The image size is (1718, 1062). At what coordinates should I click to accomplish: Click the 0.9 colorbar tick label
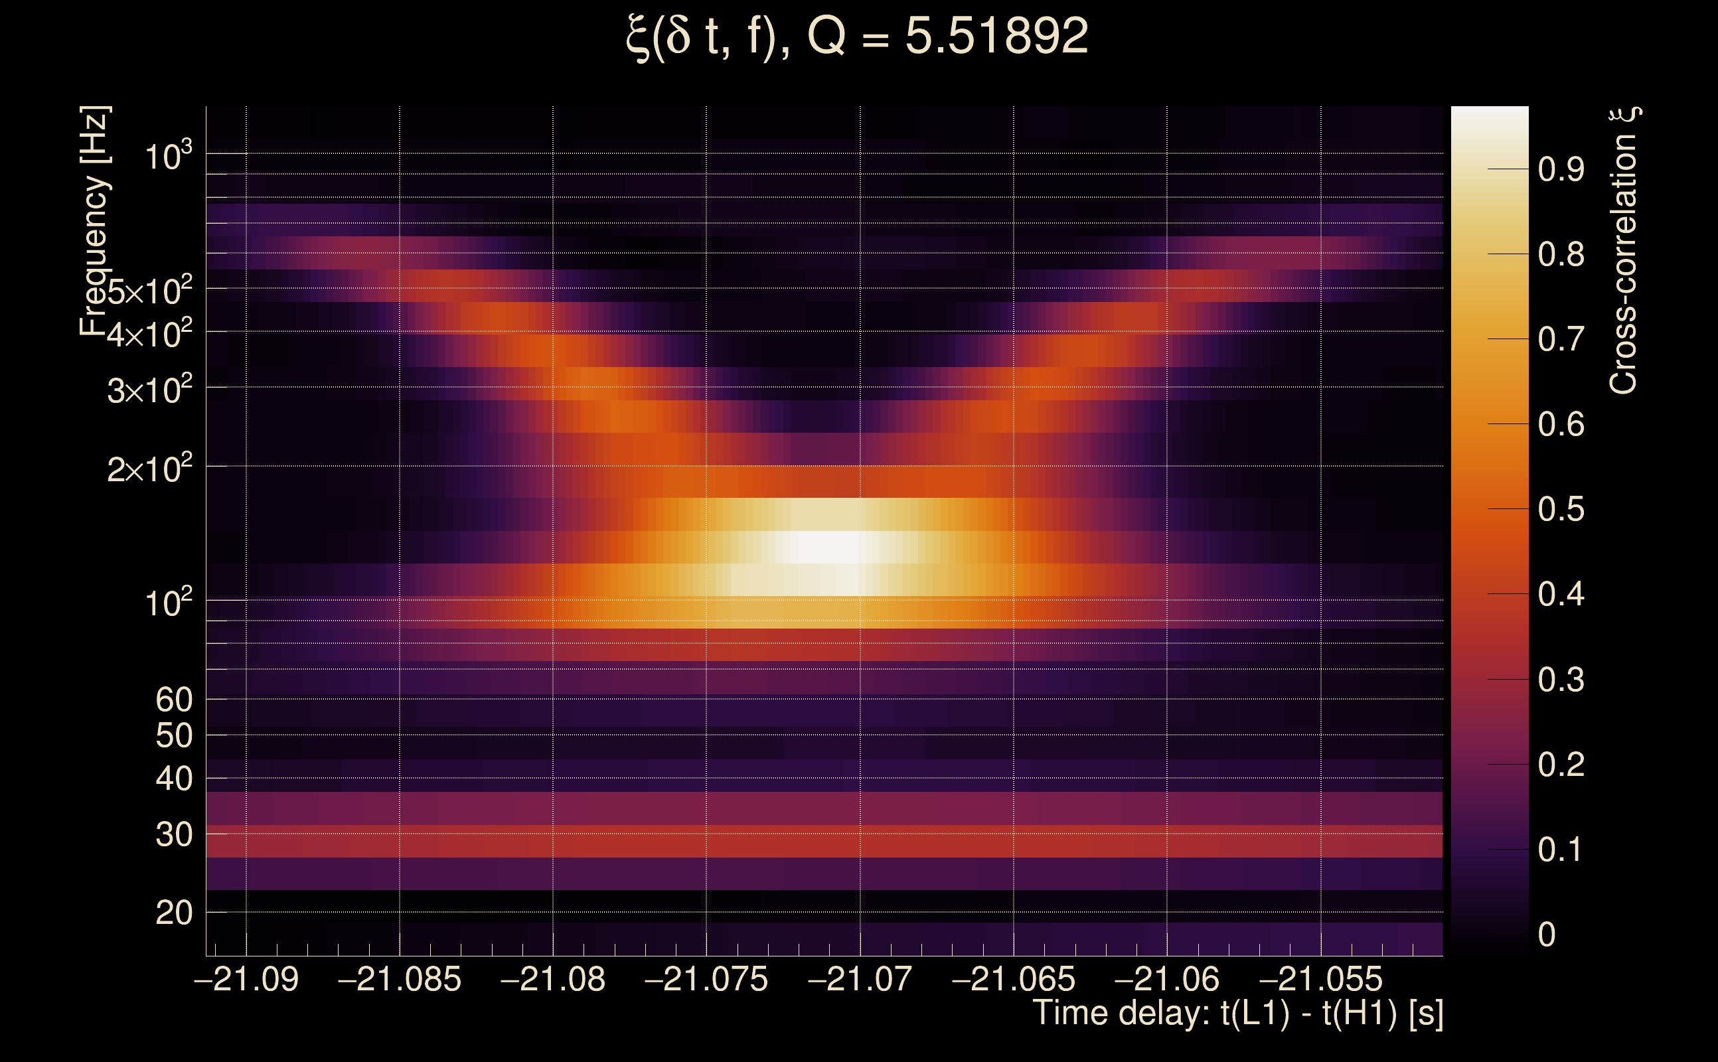1561,169
